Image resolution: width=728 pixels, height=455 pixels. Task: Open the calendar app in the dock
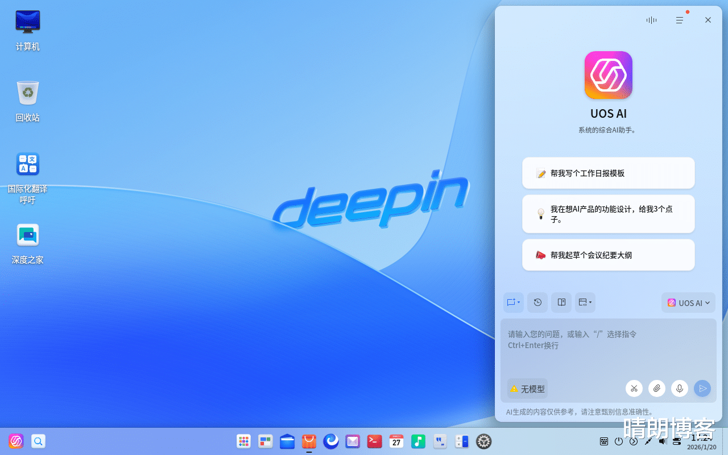click(396, 441)
